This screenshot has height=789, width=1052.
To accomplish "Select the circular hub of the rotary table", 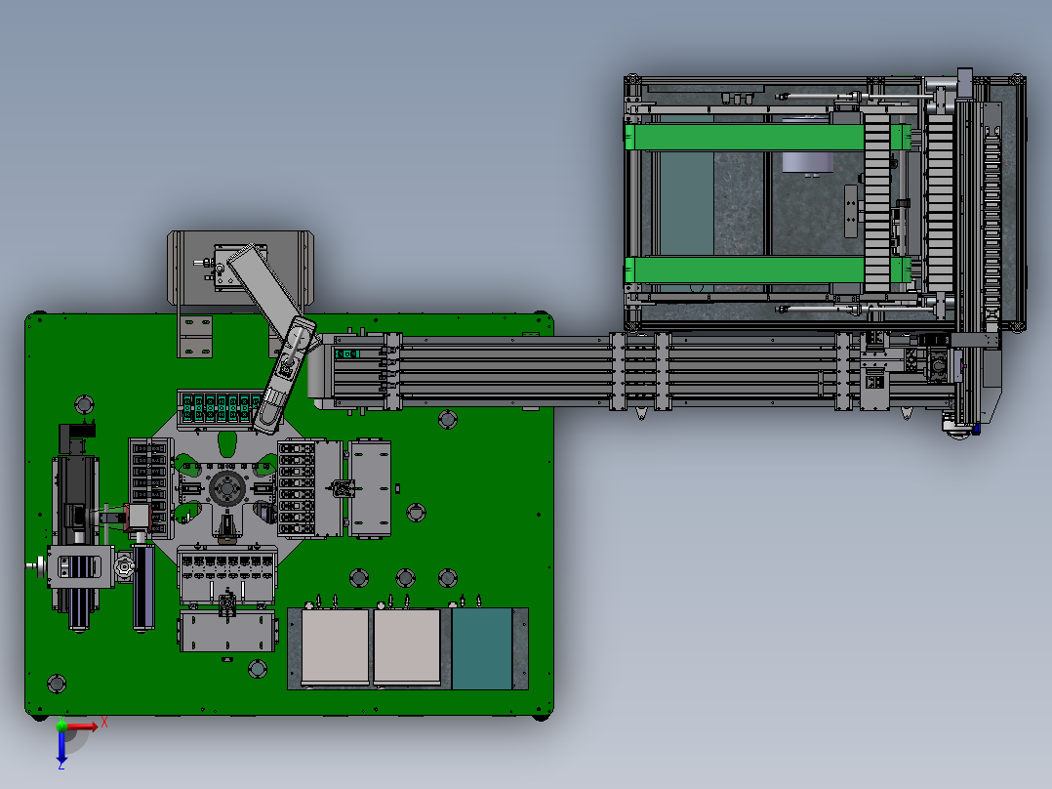I will click(x=226, y=488).
